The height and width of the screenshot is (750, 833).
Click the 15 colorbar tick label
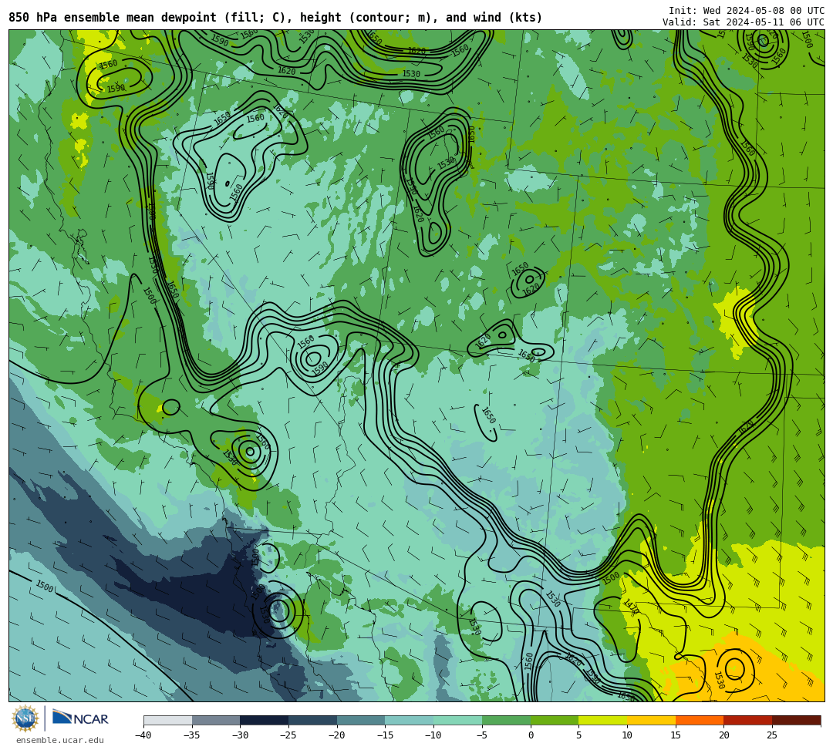pyautogui.click(x=675, y=735)
